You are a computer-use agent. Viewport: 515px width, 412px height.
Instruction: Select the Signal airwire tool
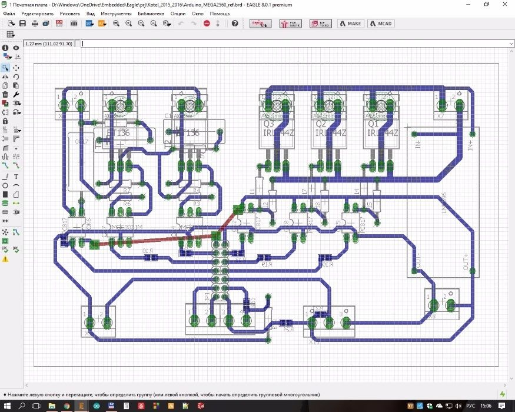pos(16,204)
